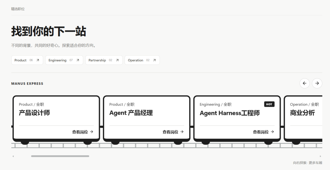Click the arrow icon on Partnership chip
Screen dimensions: 330x170
(117, 60)
